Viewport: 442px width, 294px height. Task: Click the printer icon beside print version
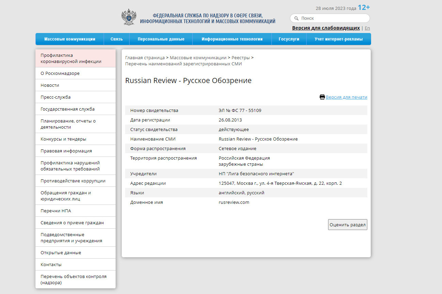tap(322, 97)
